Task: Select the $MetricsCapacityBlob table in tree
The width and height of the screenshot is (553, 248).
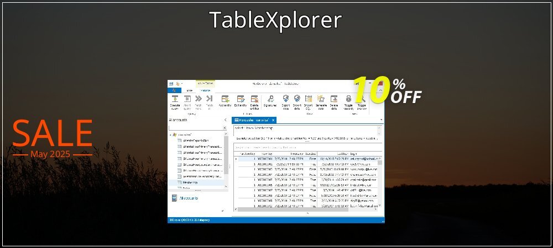Action: pos(196,140)
